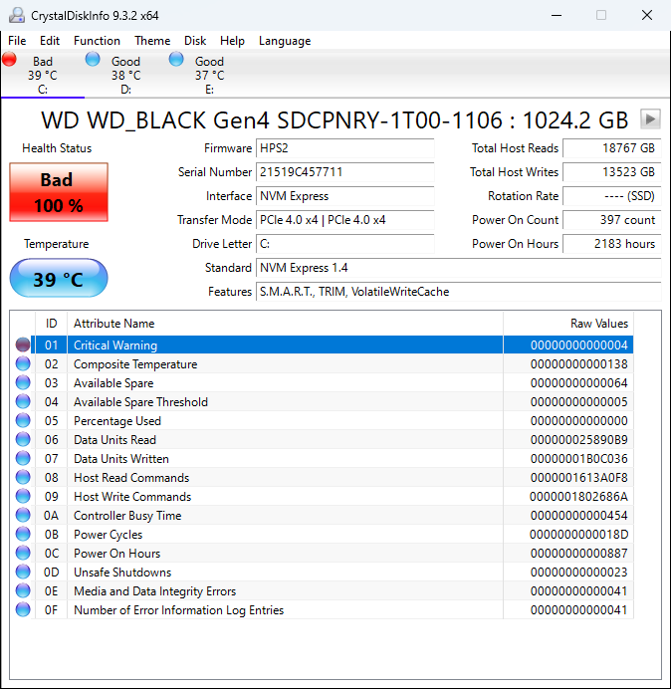Click the Features field with S.M.A.R.T., TRIM
The image size is (671, 689).
pos(458,292)
